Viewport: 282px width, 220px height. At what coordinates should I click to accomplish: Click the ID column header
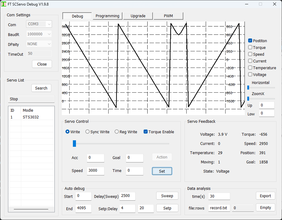click(14, 110)
